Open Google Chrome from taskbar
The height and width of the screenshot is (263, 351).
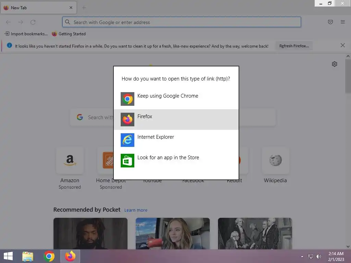click(x=49, y=256)
